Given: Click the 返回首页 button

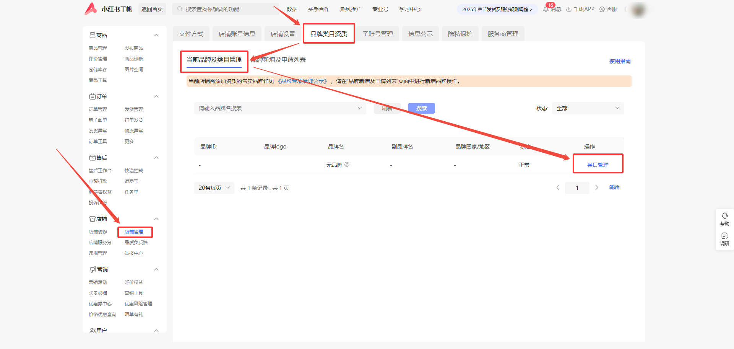Looking at the screenshot, I should coord(152,9).
